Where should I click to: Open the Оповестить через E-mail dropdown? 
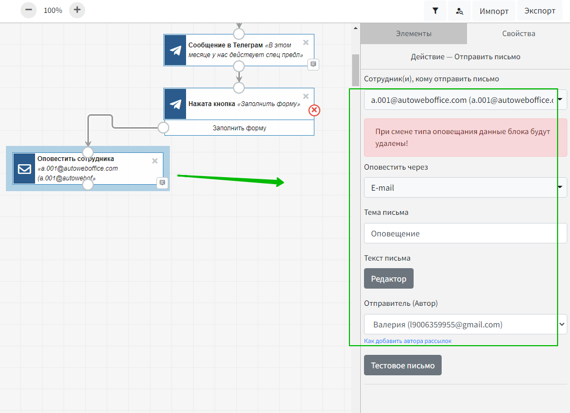click(x=465, y=188)
